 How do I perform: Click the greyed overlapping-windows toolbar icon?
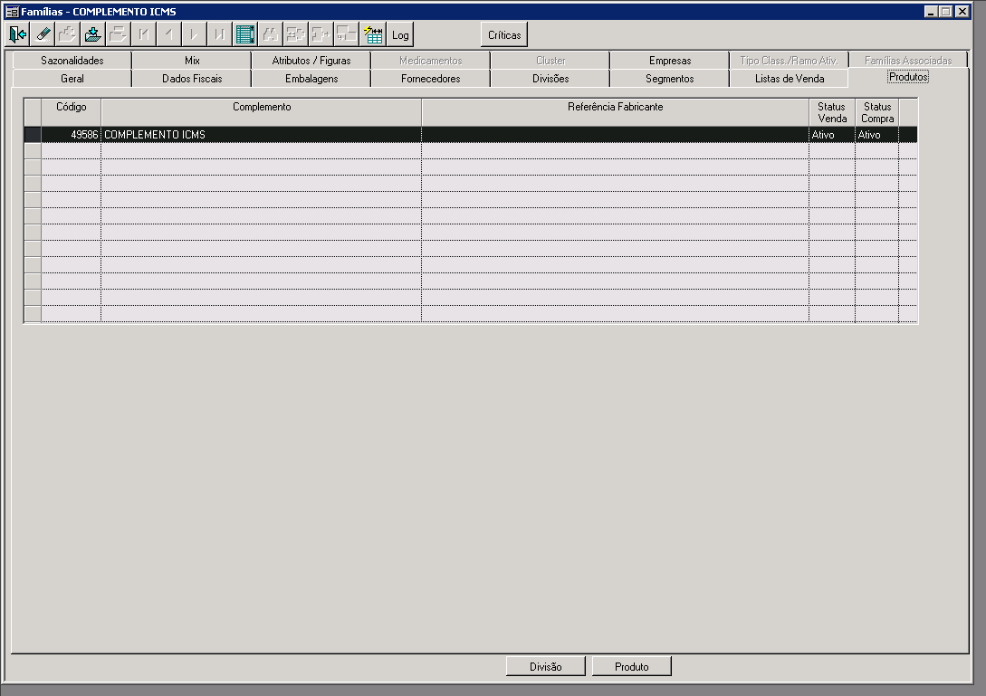point(346,34)
